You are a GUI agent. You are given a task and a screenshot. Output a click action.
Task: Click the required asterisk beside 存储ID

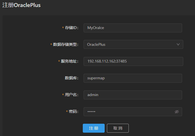click(63, 28)
